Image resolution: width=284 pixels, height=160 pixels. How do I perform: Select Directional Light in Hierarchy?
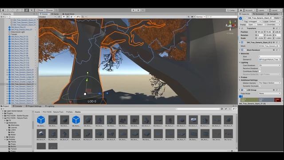[x=18, y=32]
